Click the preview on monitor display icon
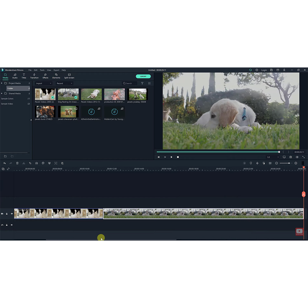308x308 pixels. (284, 157)
